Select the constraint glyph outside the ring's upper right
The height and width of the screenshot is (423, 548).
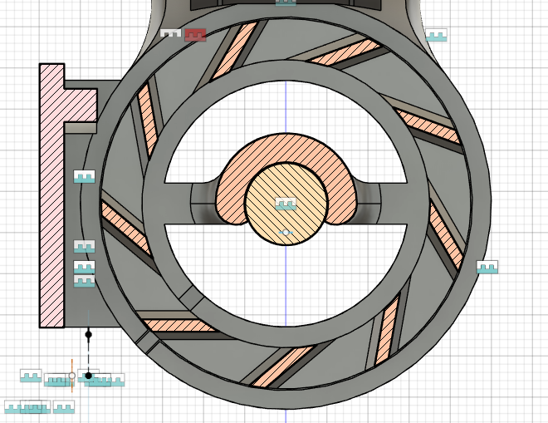point(437,35)
